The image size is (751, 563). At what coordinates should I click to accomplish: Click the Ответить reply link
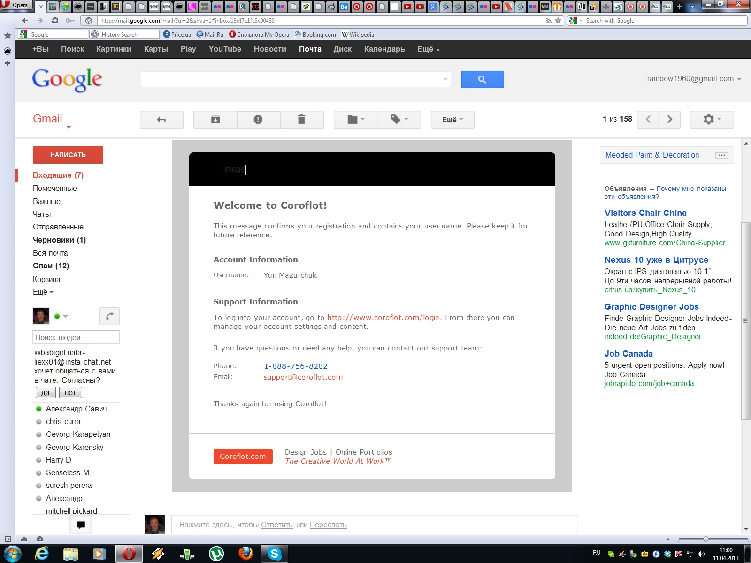277,525
